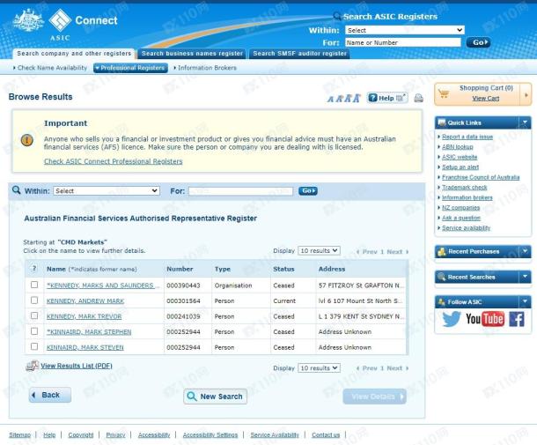Open Report a data issue link

(x=467, y=137)
